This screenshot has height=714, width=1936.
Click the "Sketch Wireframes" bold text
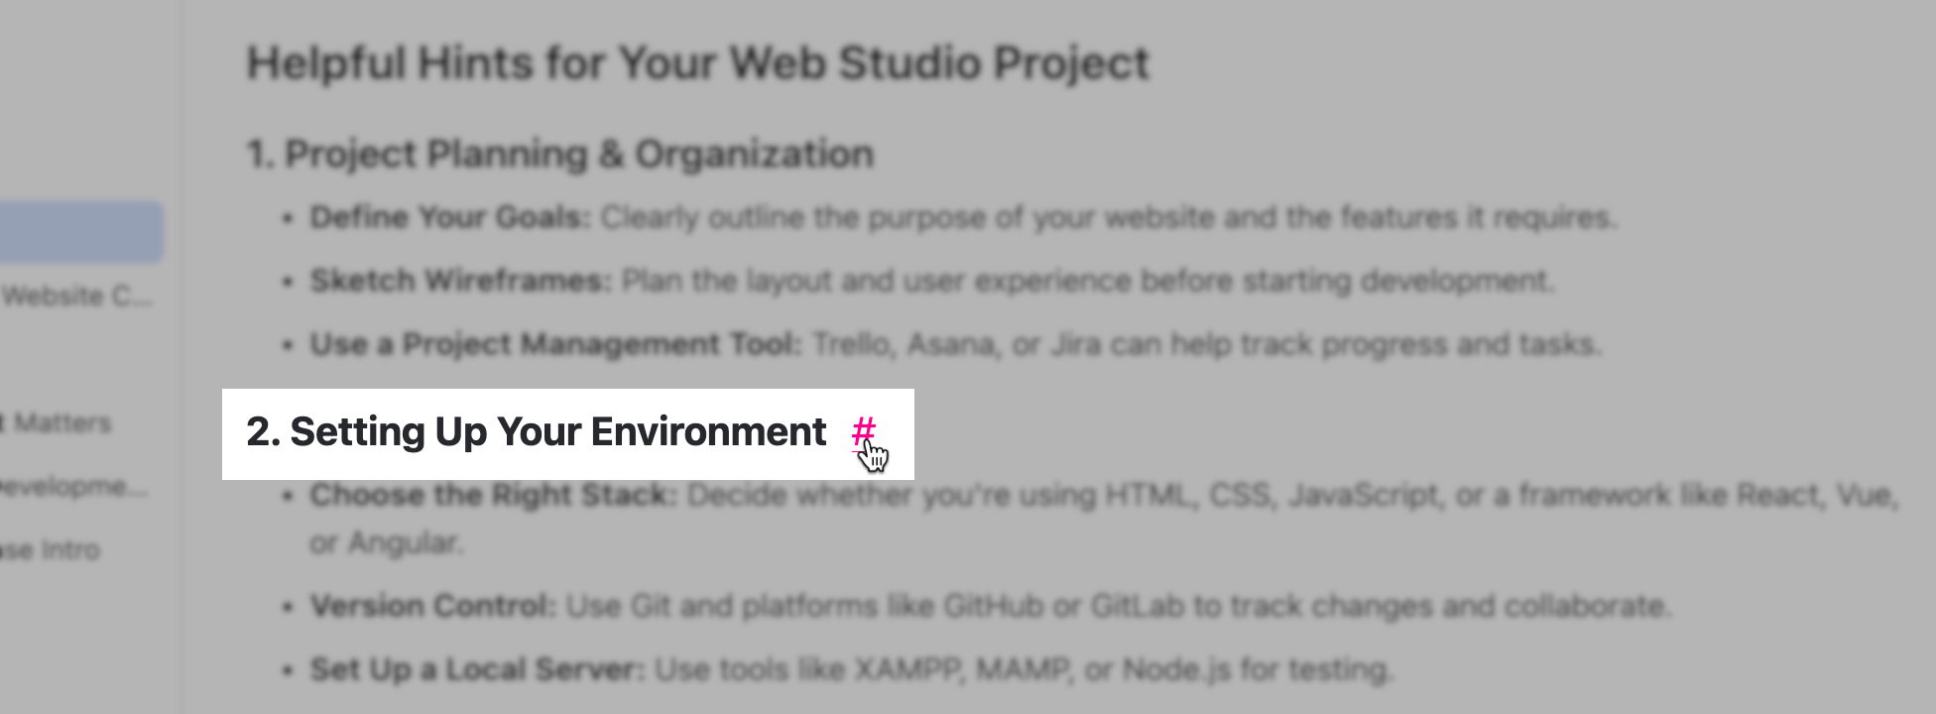[x=460, y=281]
